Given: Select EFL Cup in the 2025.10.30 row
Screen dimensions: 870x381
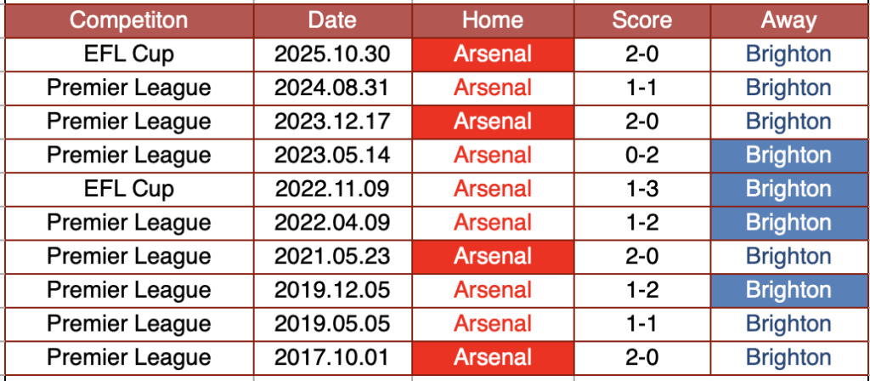Looking at the screenshot, I should pyautogui.click(x=129, y=54).
